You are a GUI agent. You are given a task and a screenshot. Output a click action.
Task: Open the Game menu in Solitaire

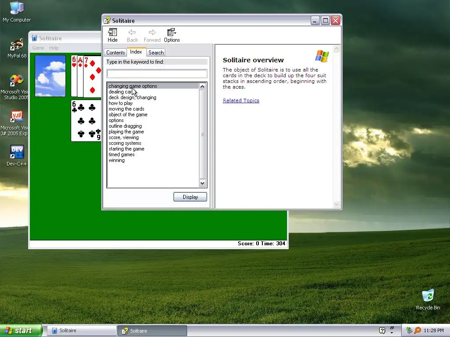tap(38, 48)
